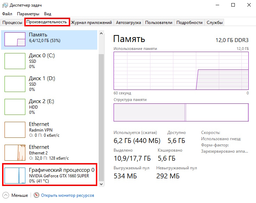Image resolution: width=256 pixels, height=203 pixels.
Task: Switch to the Пользователи tab
Action: click(158, 22)
